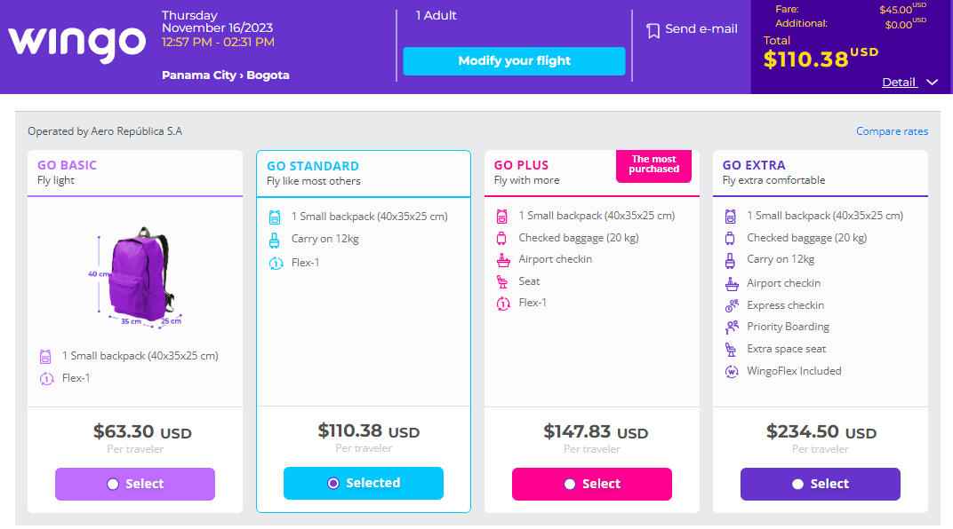Select the Go Extra fare radio button
Screen dimensions: 953x529
tap(797, 484)
